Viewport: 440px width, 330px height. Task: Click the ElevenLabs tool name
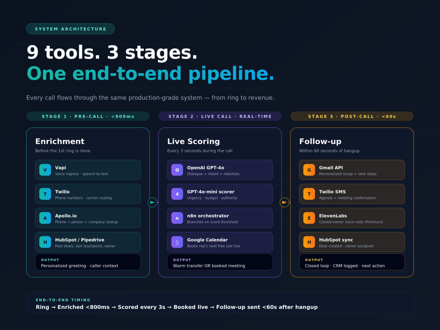click(x=333, y=216)
